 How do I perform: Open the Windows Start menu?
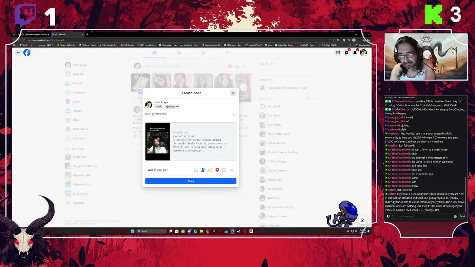point(132,231)
